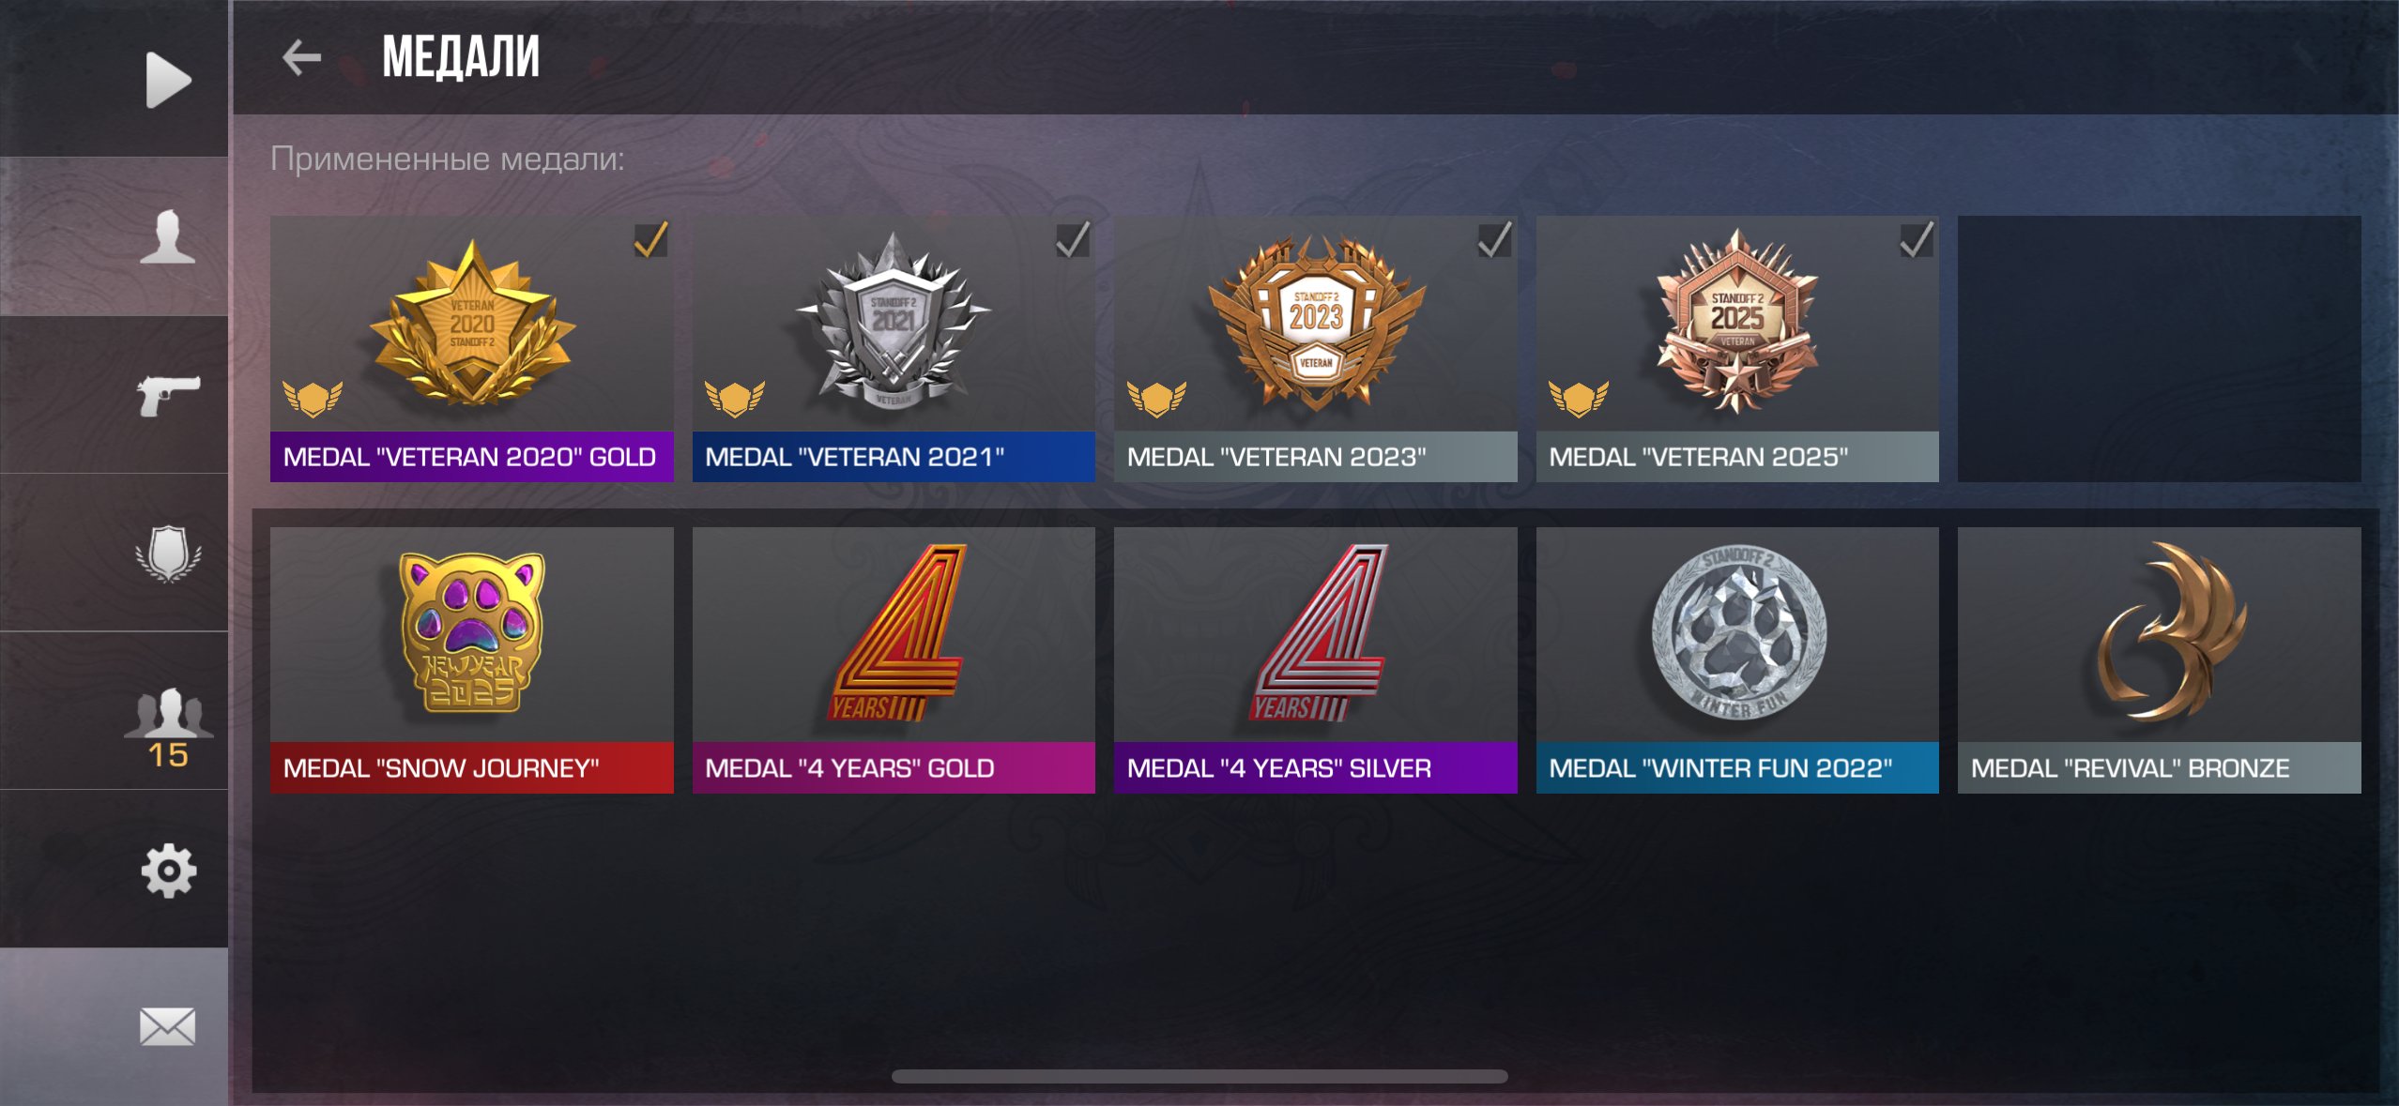Select the Snow Journey medal card
Viewport: 2399px width, 1106px height.
472,660
